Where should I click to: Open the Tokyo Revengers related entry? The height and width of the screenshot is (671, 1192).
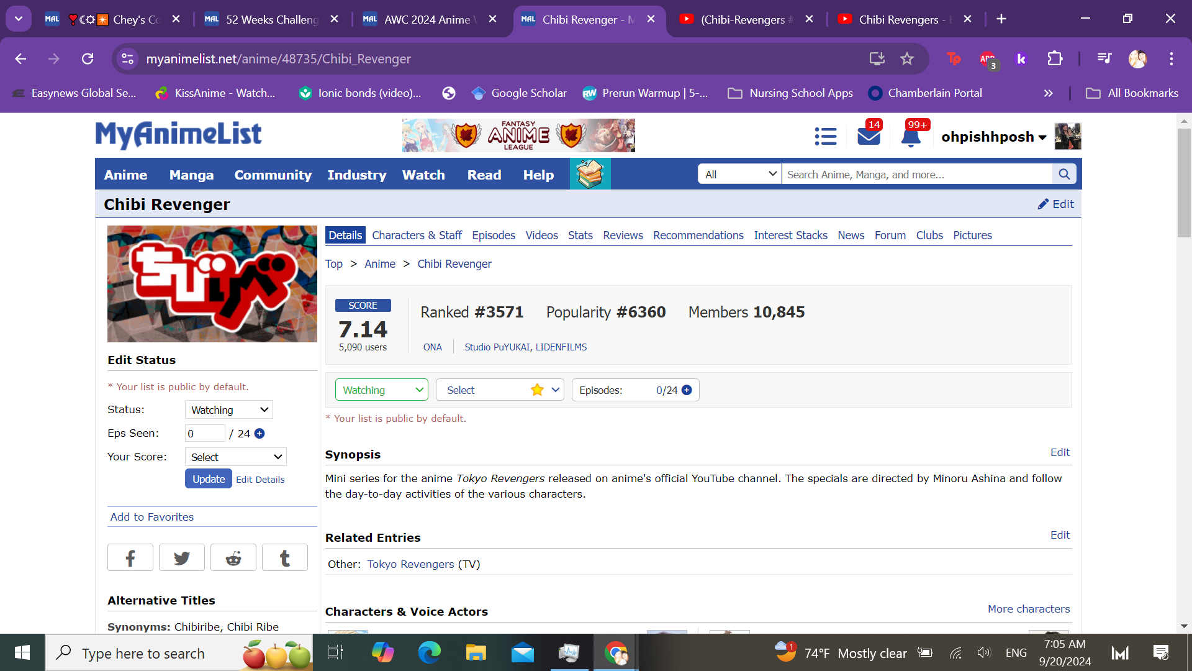[410, 564]
